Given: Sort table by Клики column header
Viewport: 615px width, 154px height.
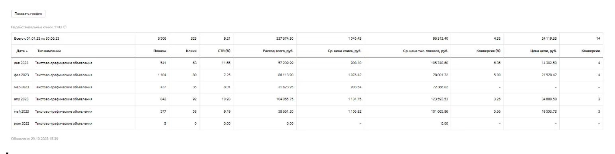Looking at the screenshot, I should [192, 51].
